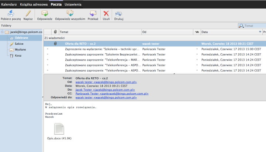Click the Wtorek, Czerwiec 18 2013 09:21 date cell
Image resolution: width=266 pixels, height=152 pixels.
[x=227, y=44]
